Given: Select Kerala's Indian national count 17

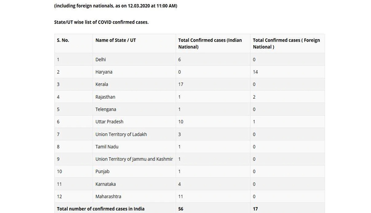Looking at the screenshot, I should point(181,84).
